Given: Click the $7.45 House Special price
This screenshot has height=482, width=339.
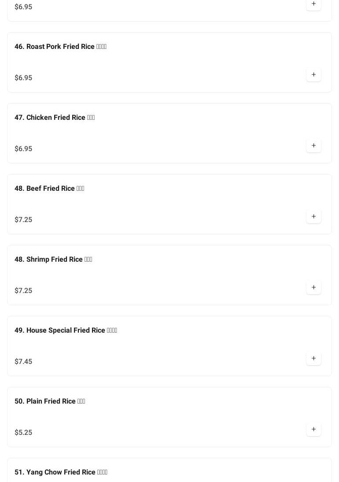Looking at the screenshot, I should click(x=23, y=362).
